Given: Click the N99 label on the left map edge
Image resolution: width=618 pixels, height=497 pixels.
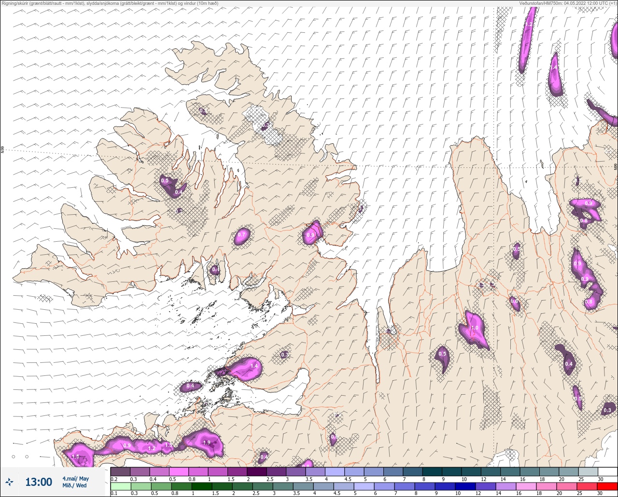Looking at the screenshot, I should [2, 150].
